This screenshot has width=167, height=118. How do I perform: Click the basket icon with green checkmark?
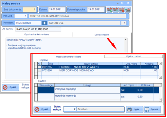(x=110, y=10)
